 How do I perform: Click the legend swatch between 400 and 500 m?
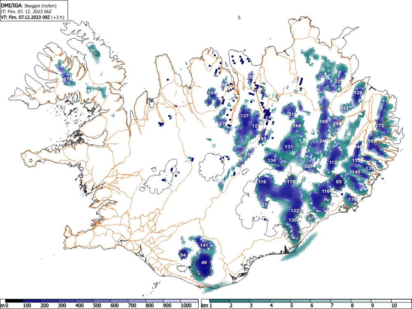(x=84, y=301)
